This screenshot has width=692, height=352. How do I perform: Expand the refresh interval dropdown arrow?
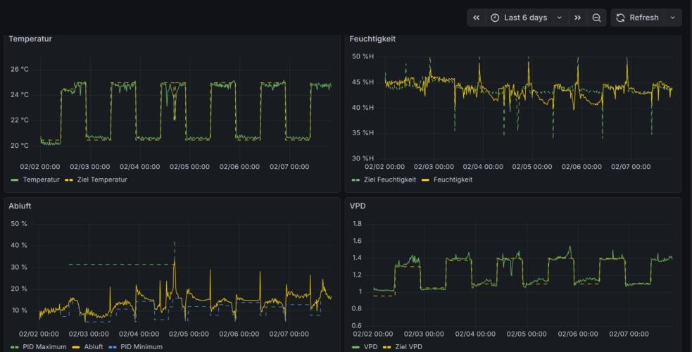(x=673, y=18)
